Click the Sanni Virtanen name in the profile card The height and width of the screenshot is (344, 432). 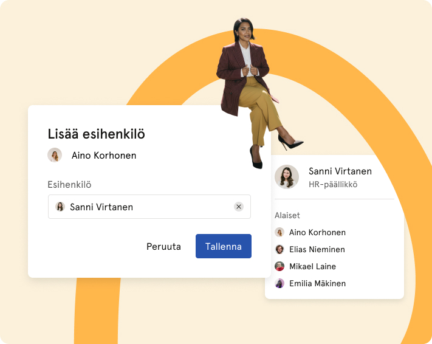(340, 171)
